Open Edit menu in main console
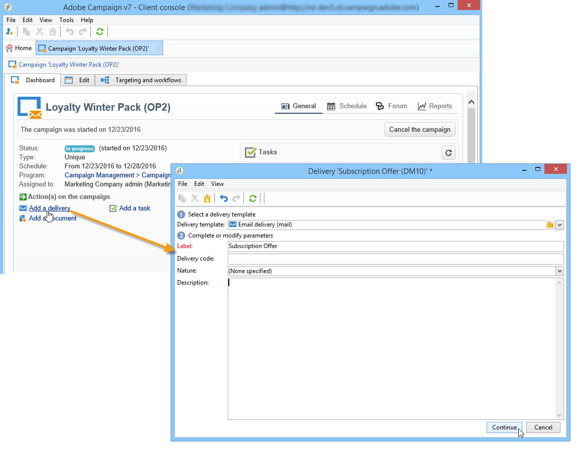Image resolution: width=577 pixels, height=456 pixels. [x=27, y=20]
